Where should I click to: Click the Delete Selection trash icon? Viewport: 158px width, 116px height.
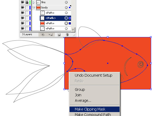click(x=67, y=35)
